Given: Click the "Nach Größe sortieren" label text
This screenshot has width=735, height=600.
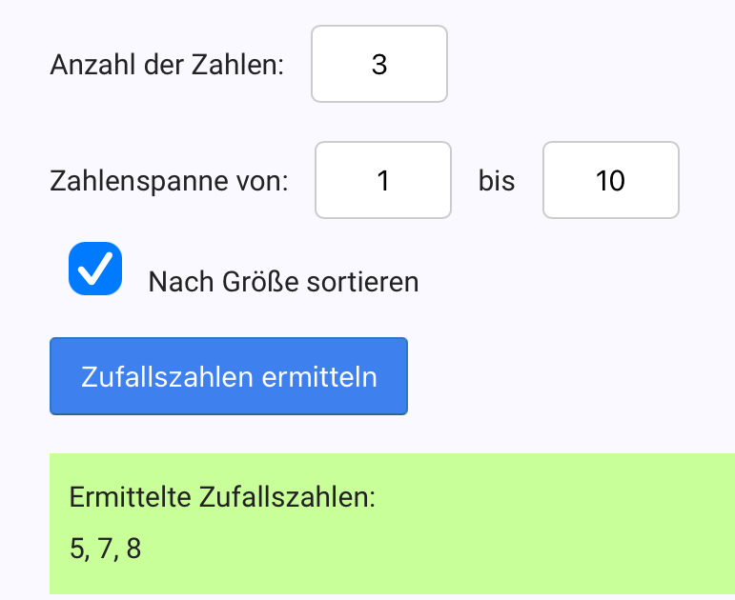Looking at the screenshot, I should pos(283,282).
